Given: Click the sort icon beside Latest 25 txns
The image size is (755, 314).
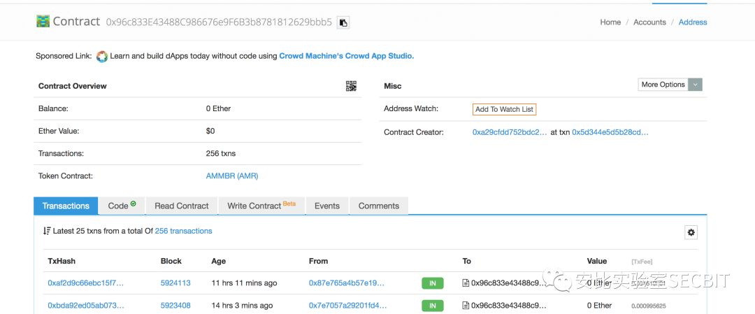Looking at the screenshot, I should point(47,231).
